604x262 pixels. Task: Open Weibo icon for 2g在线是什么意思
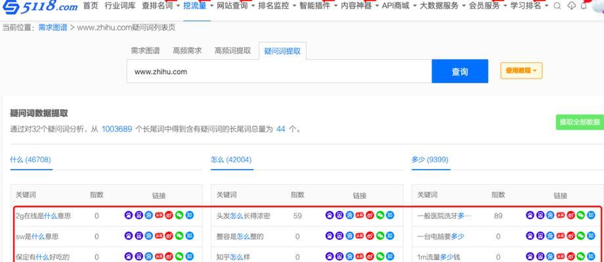169,215
